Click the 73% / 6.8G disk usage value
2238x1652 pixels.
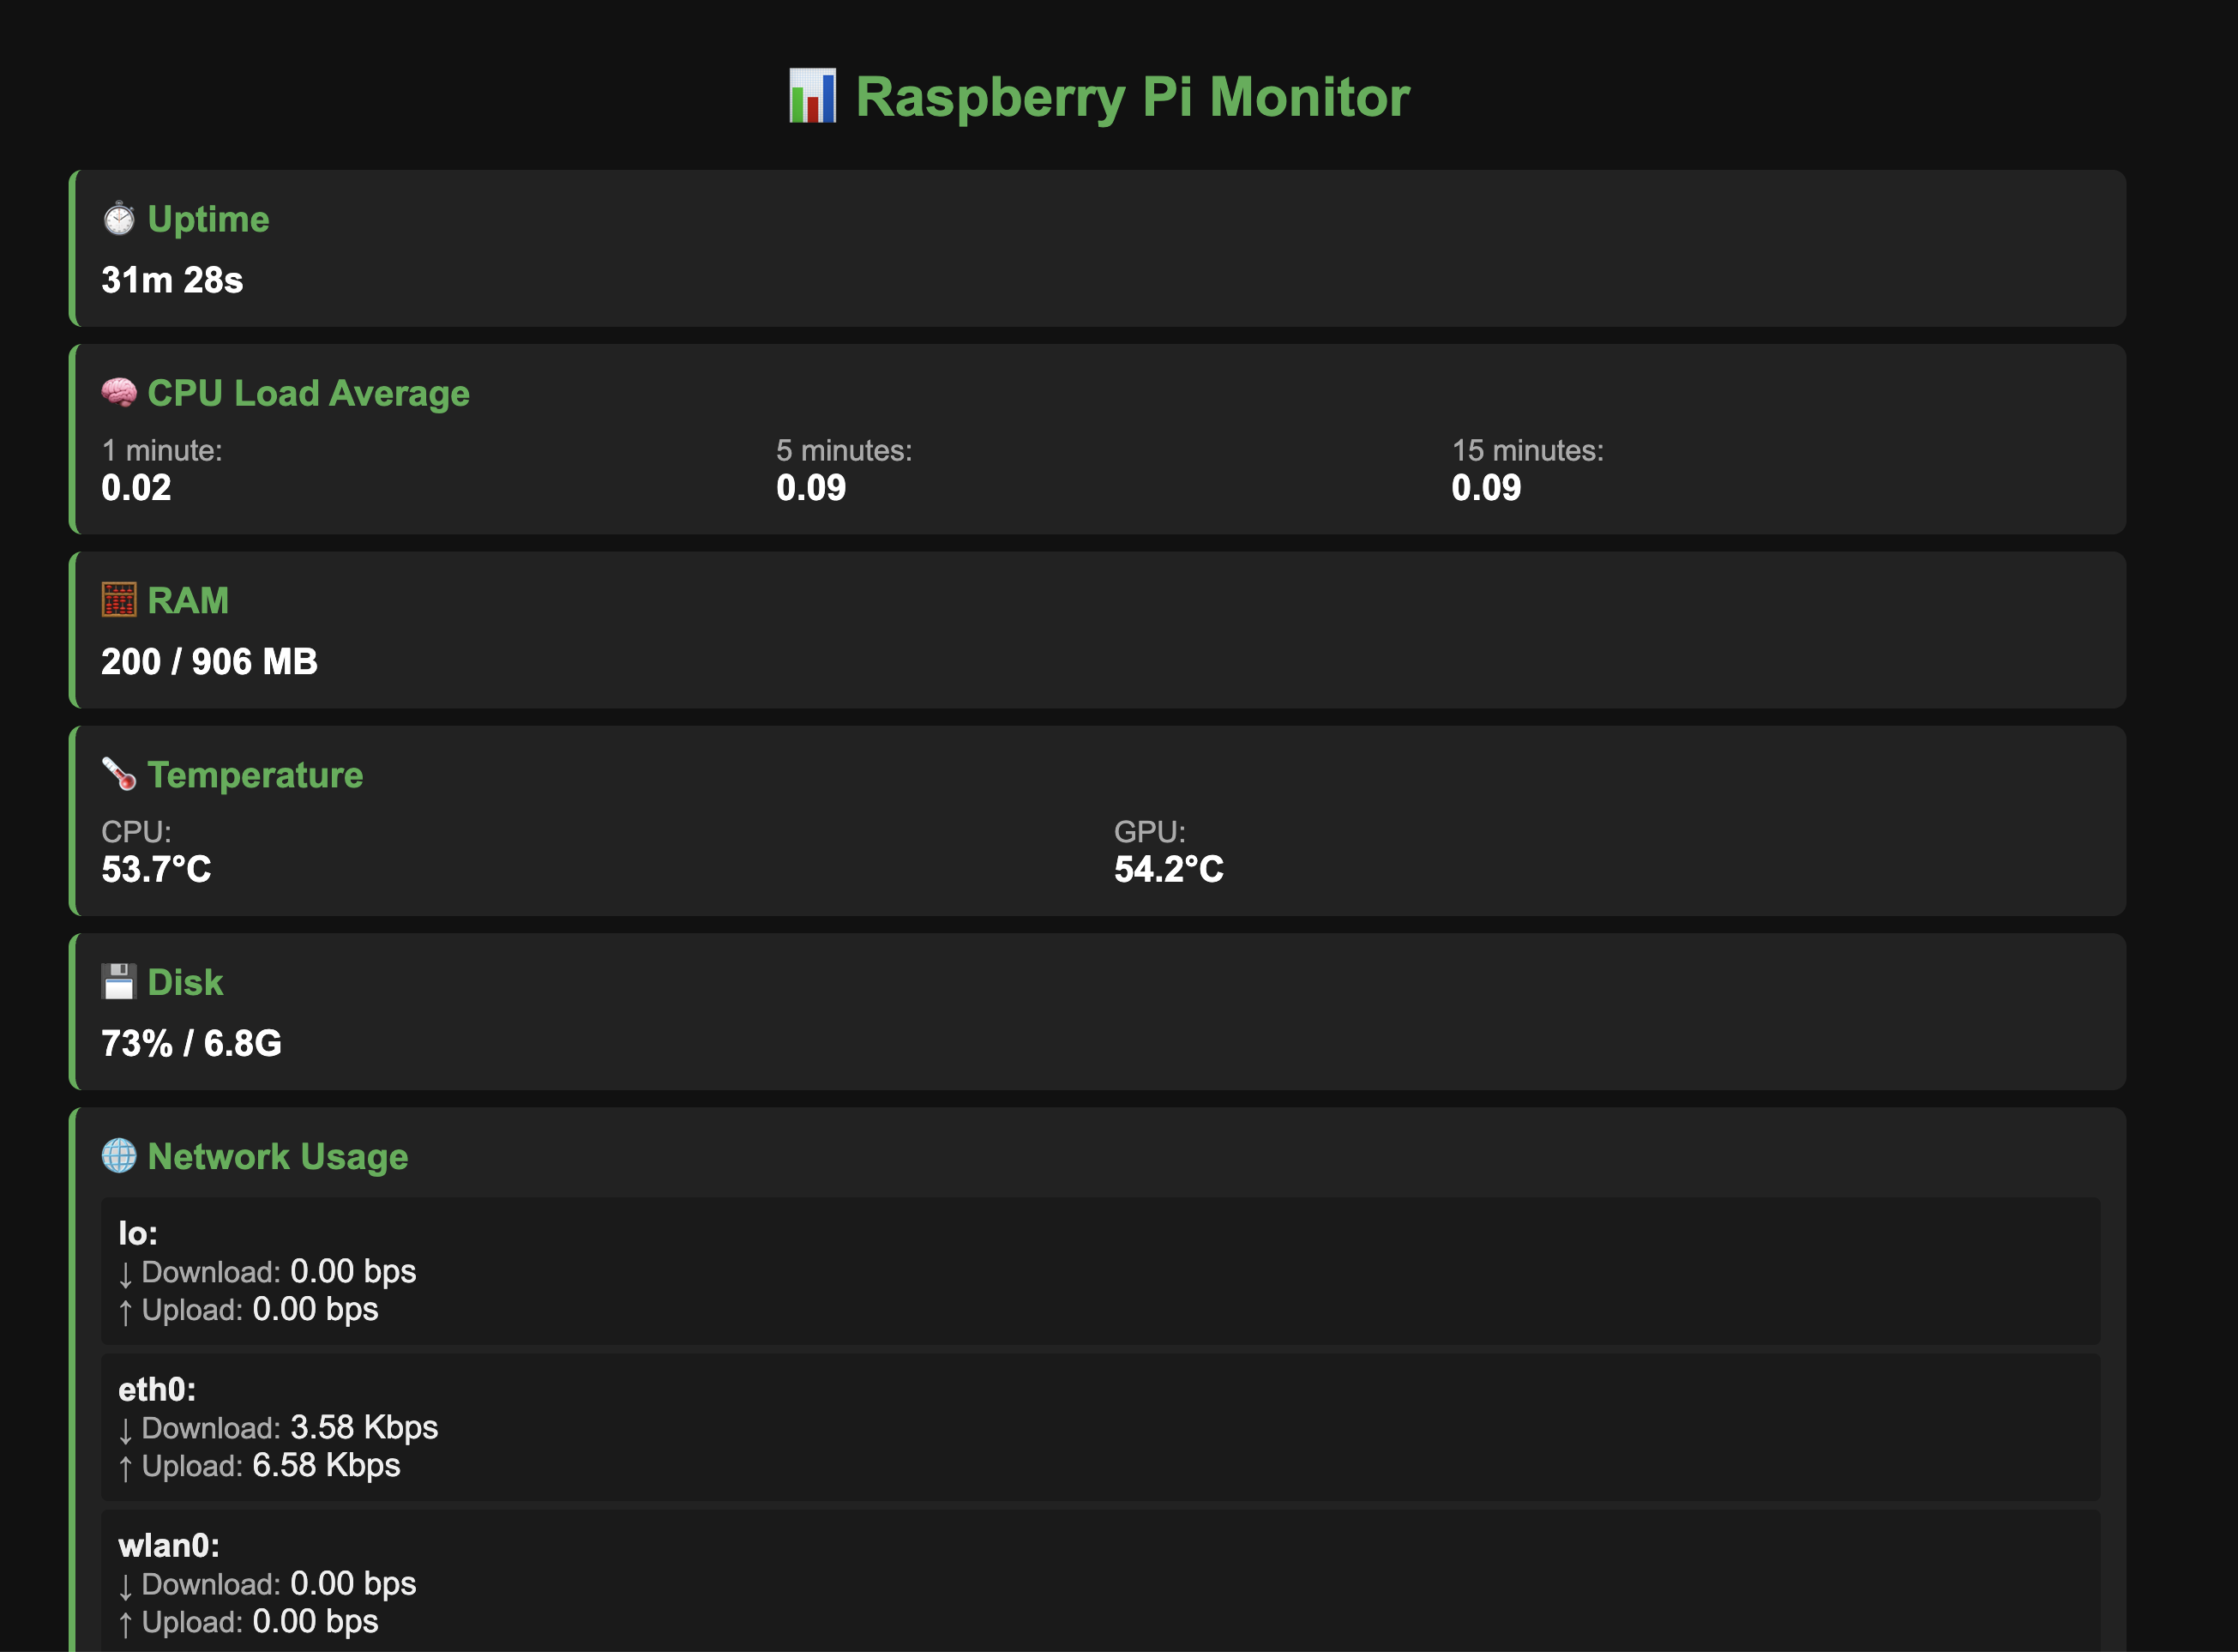[x=191, y=1043]
